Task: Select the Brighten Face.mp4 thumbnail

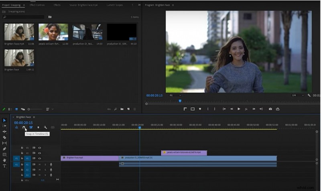Action: (x=19, y=32)
